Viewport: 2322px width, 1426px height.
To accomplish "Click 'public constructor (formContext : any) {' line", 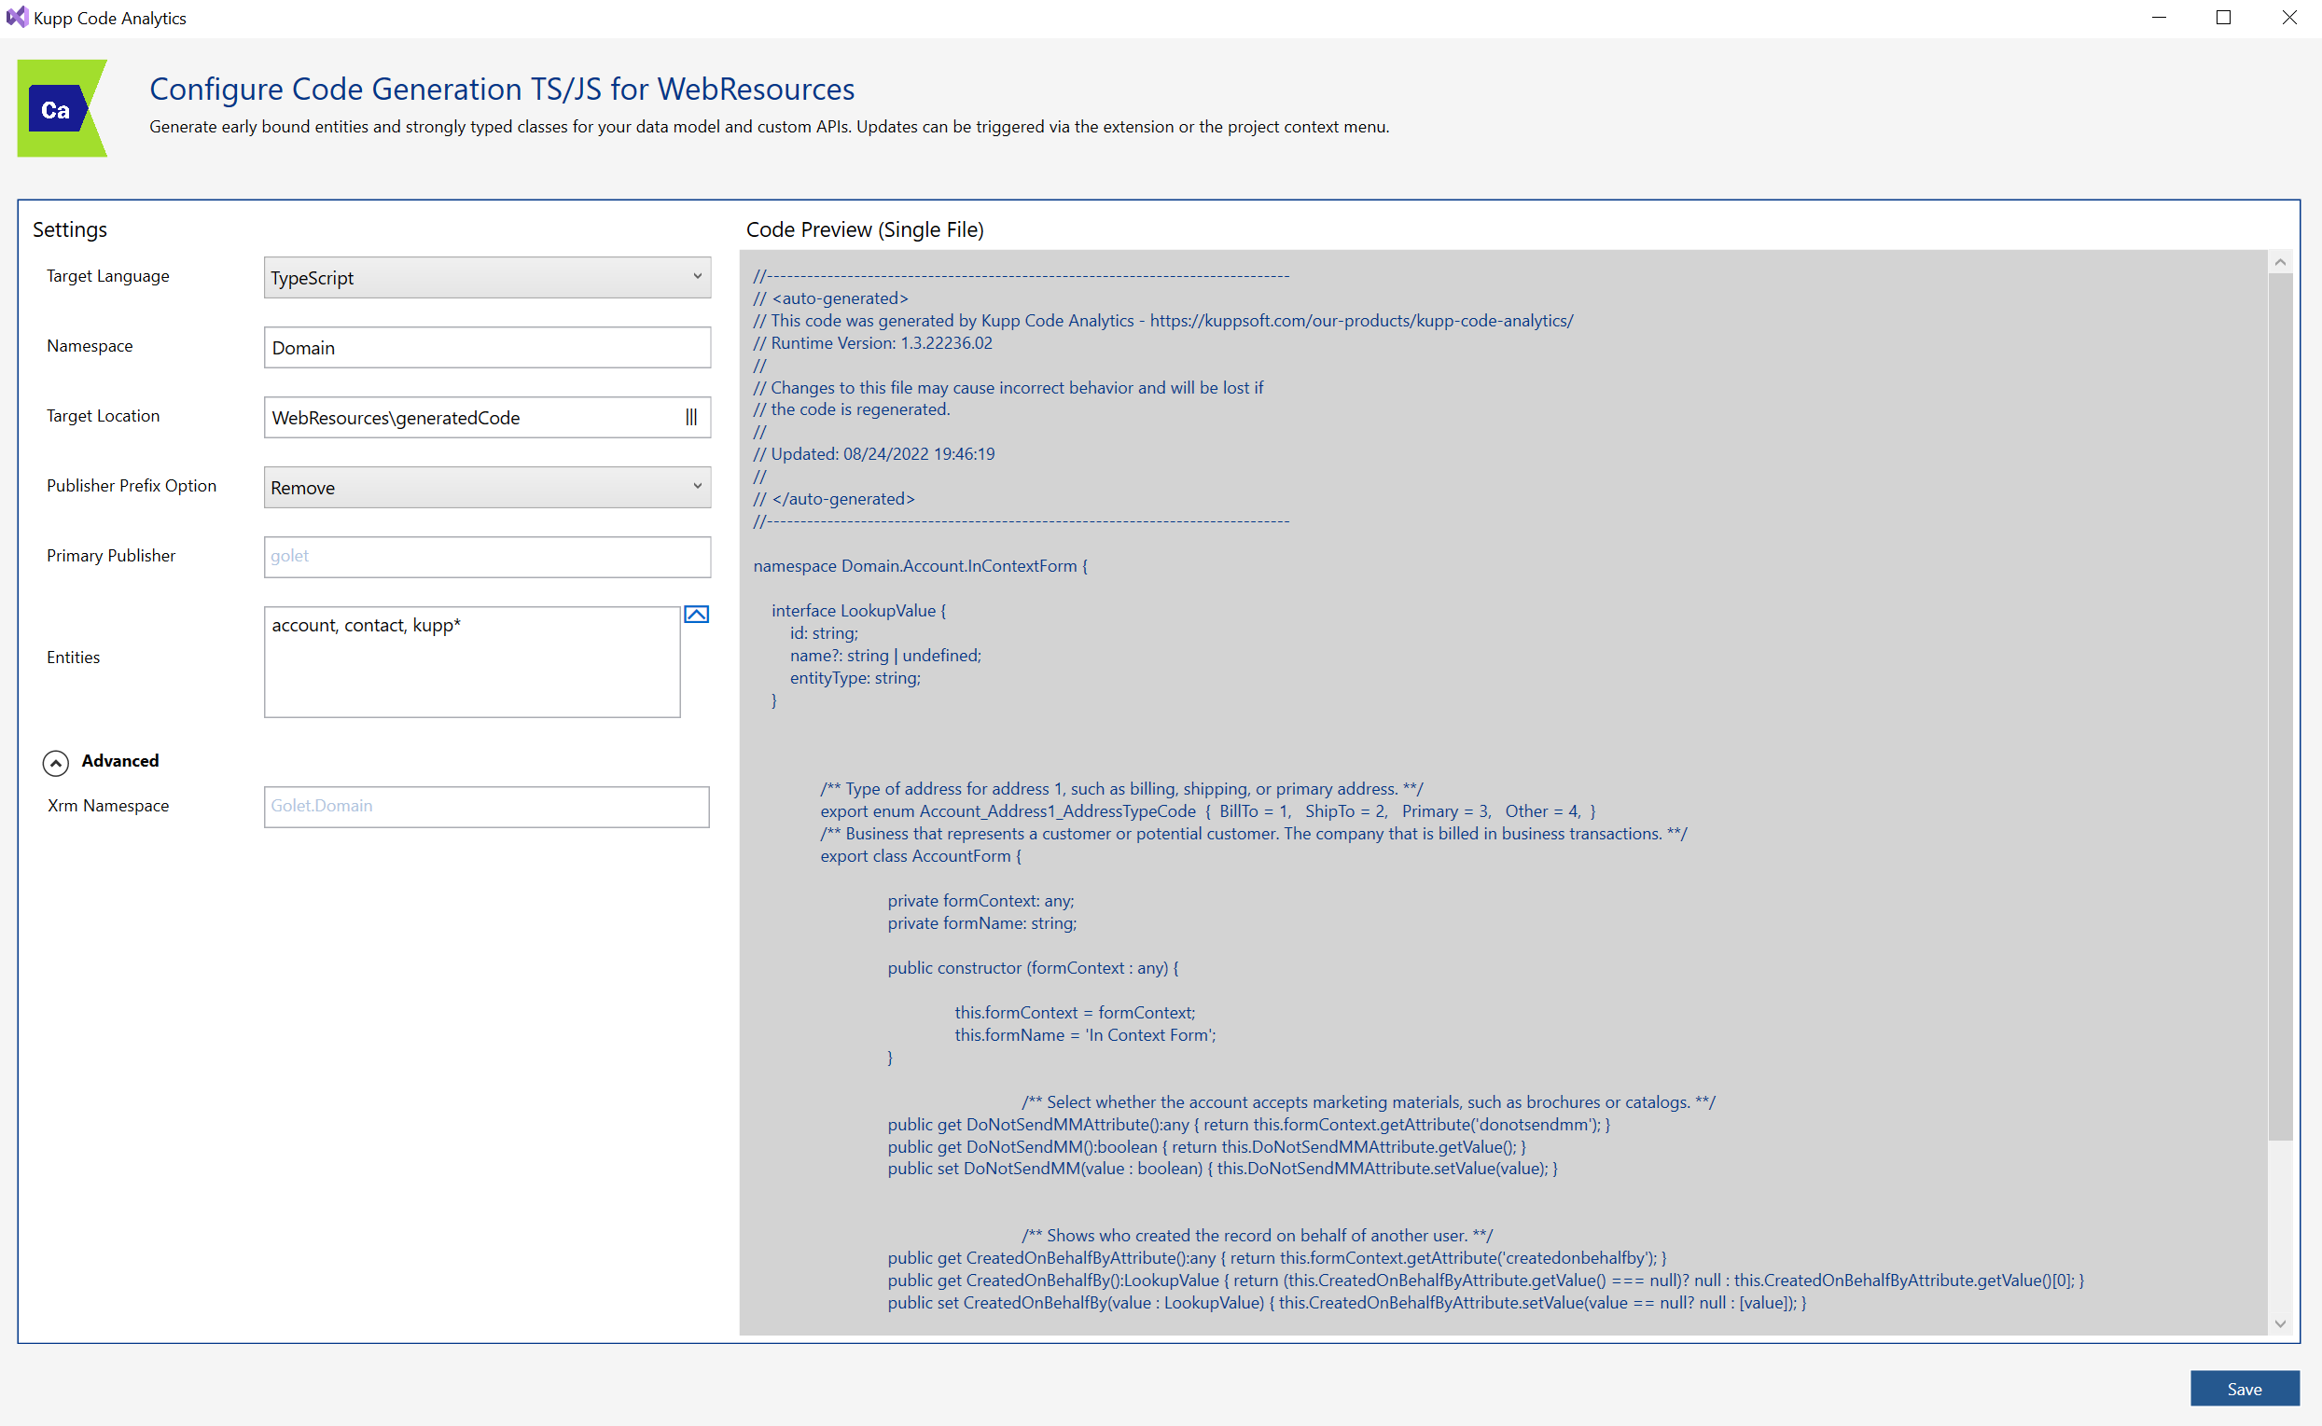I will tap(1033, 968).
